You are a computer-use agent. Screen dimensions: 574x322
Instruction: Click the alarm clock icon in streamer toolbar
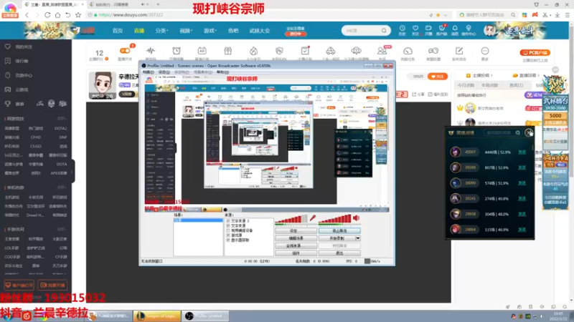[177, 51]
